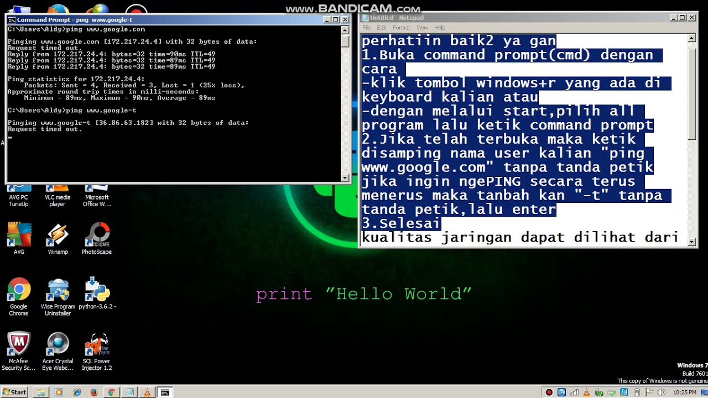
Task: Click the Command Prompt system menu icon
Action: (x=12, y=20)
